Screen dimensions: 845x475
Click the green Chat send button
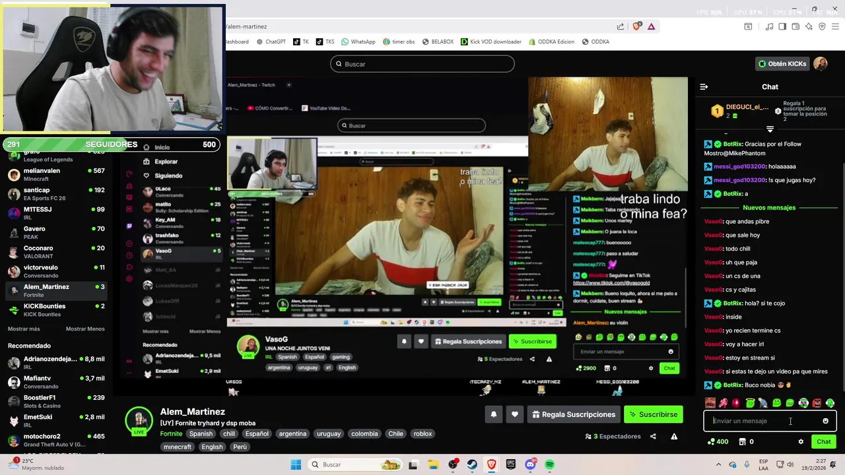(823, 441)
